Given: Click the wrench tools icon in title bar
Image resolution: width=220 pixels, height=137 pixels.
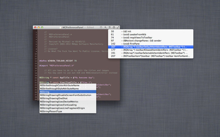Looking at the screenshot, I should click(105, 27).
